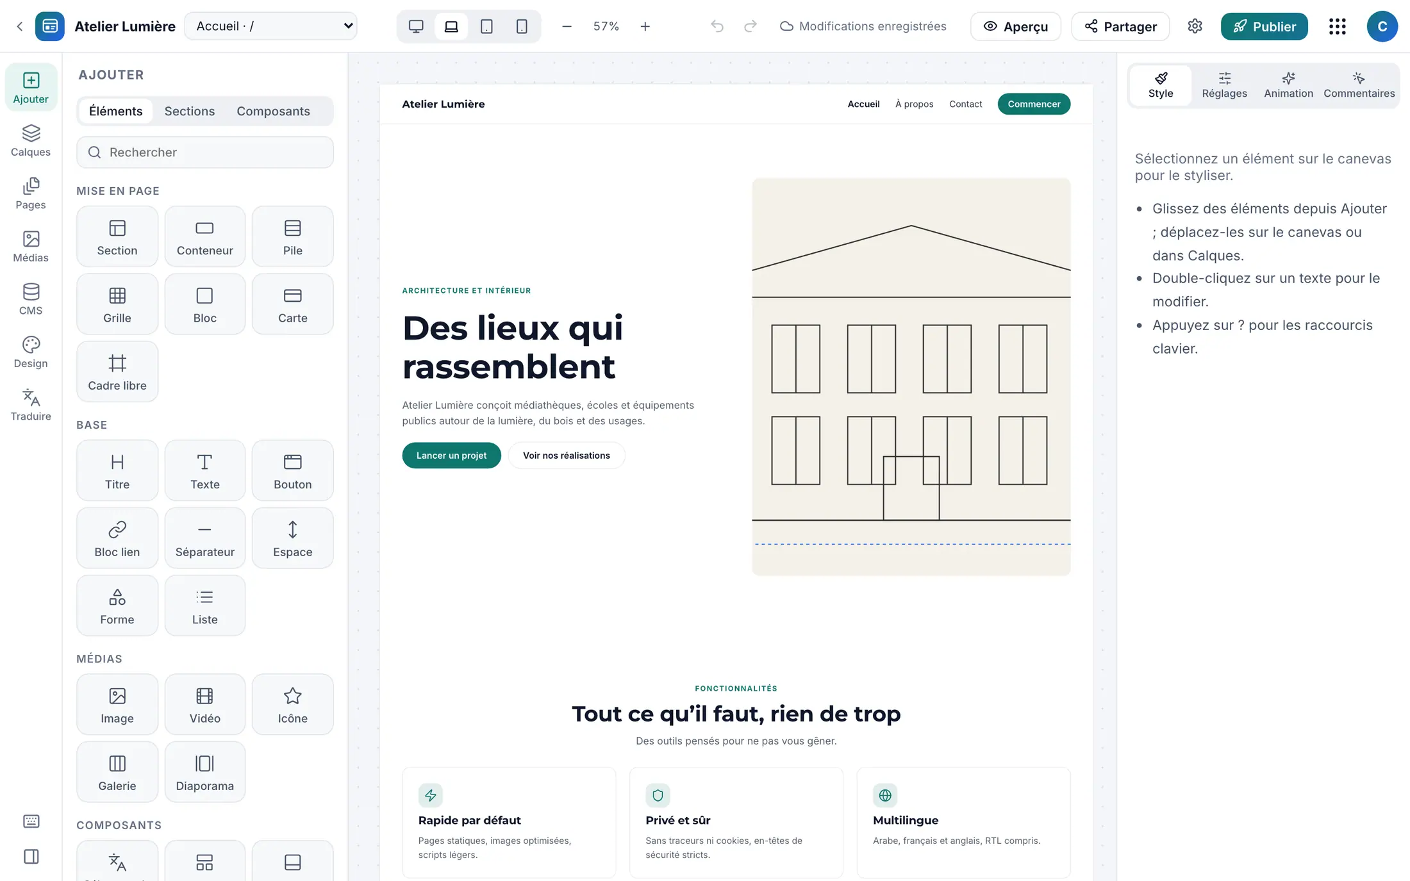Undo the last change
The width and height of the screenshot is (1410, 881).
pos(717,26)
